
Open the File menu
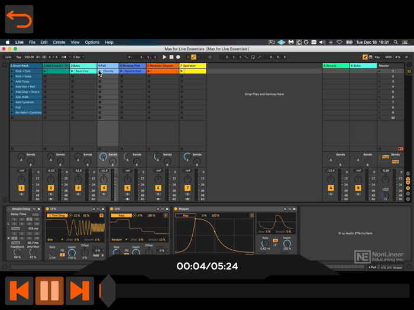[x=32, y=42]
